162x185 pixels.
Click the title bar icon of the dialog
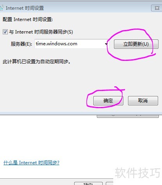[2, 8]
